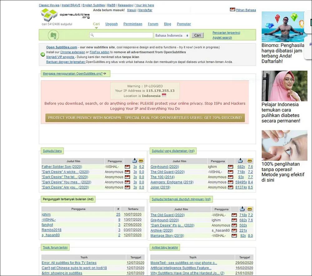Open the Pilihan Bahasa language selector
Screen dimensions: 312x276
(x=246, y=10)
